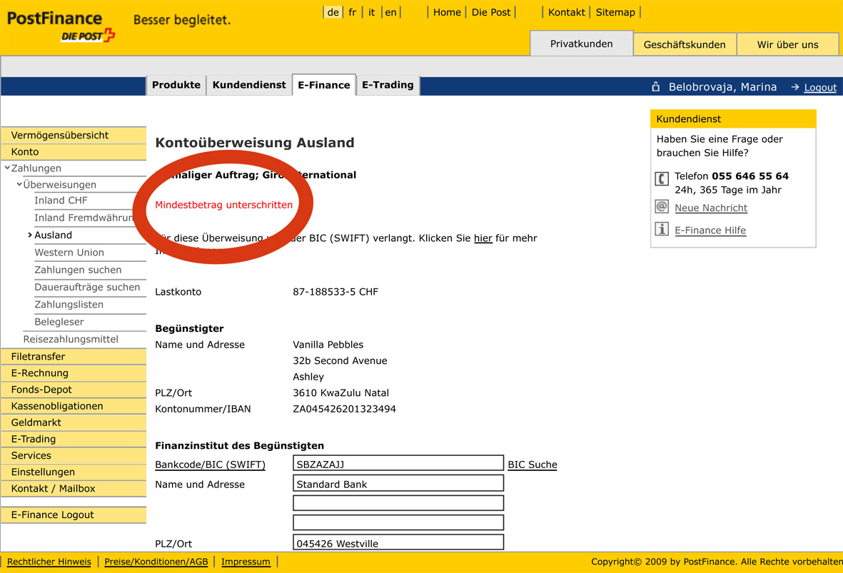Click the bank name field with Standard Bank
This screenshot has width=843, height=573.
click(x=398, y=484)
